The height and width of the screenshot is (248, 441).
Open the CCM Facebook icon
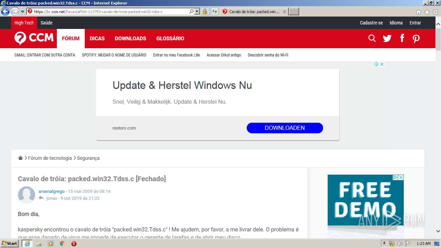pyautogui.click(x=402, y=38)
